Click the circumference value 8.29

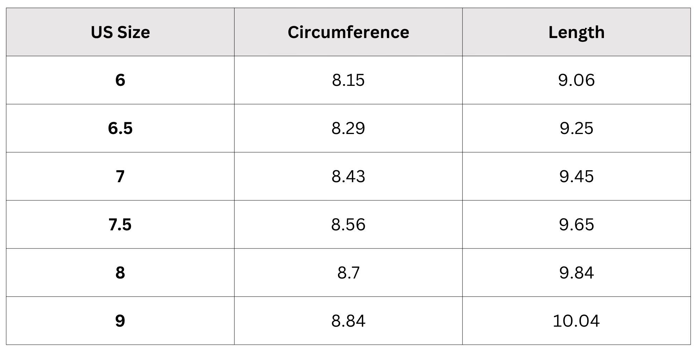coord(348,128)
